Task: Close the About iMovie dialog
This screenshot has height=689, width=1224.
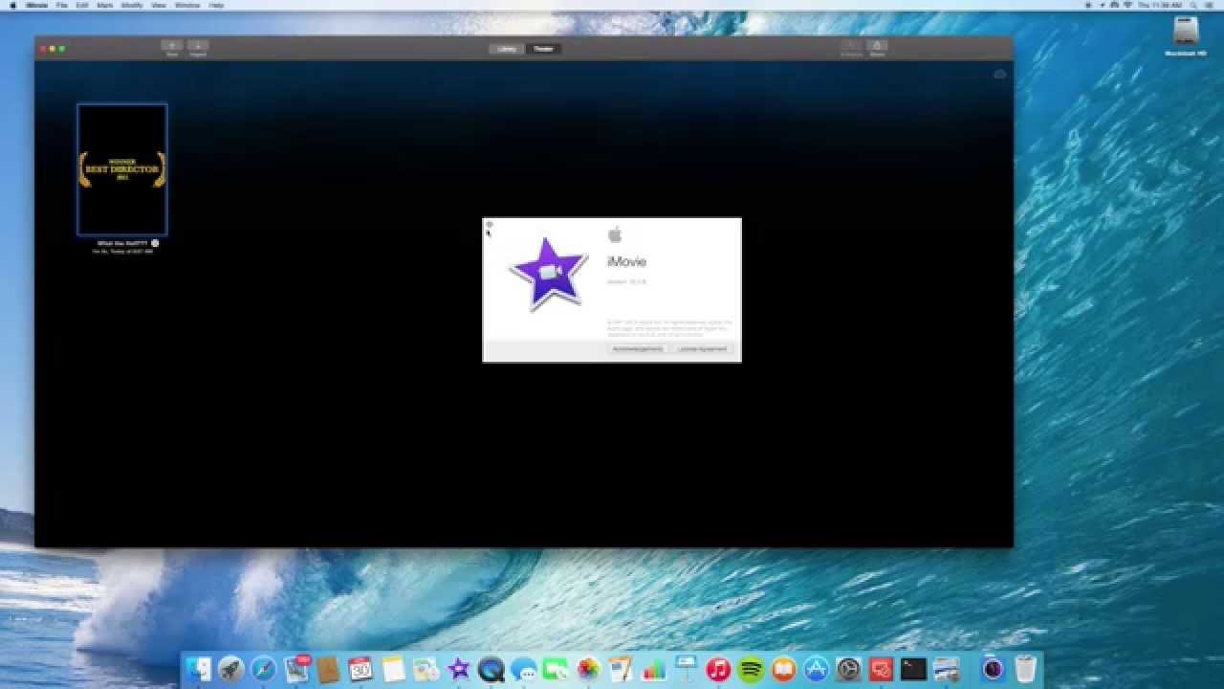Action: coord(490,225)
